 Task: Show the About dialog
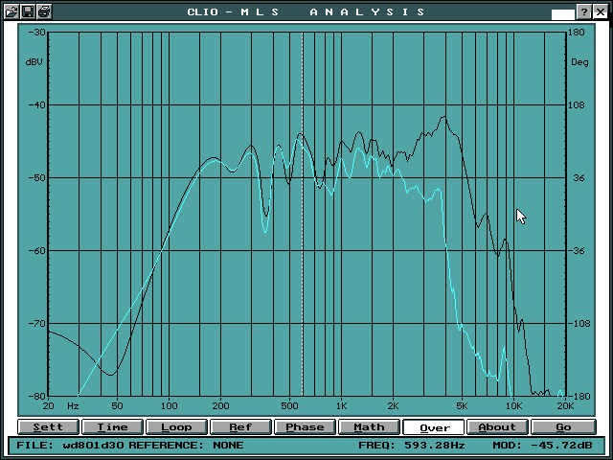(x=497, y=427)
